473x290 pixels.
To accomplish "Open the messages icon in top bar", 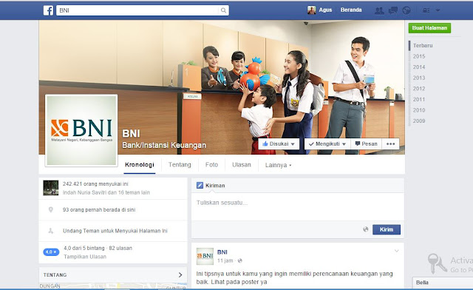I will click(392, 10).
